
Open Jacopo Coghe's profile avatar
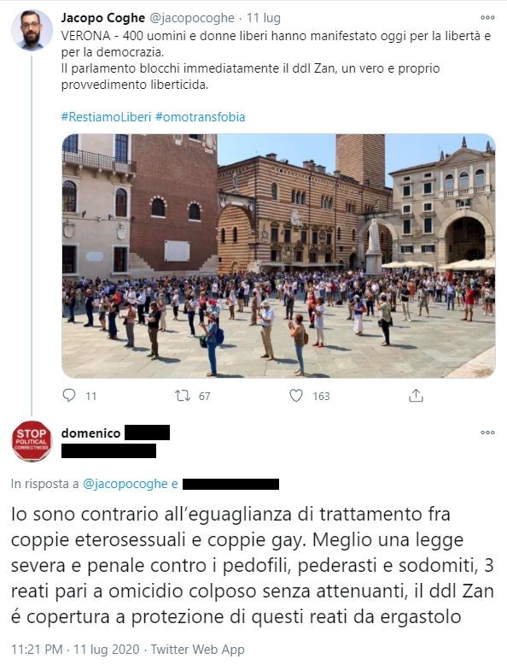click(x=32, y=30)
